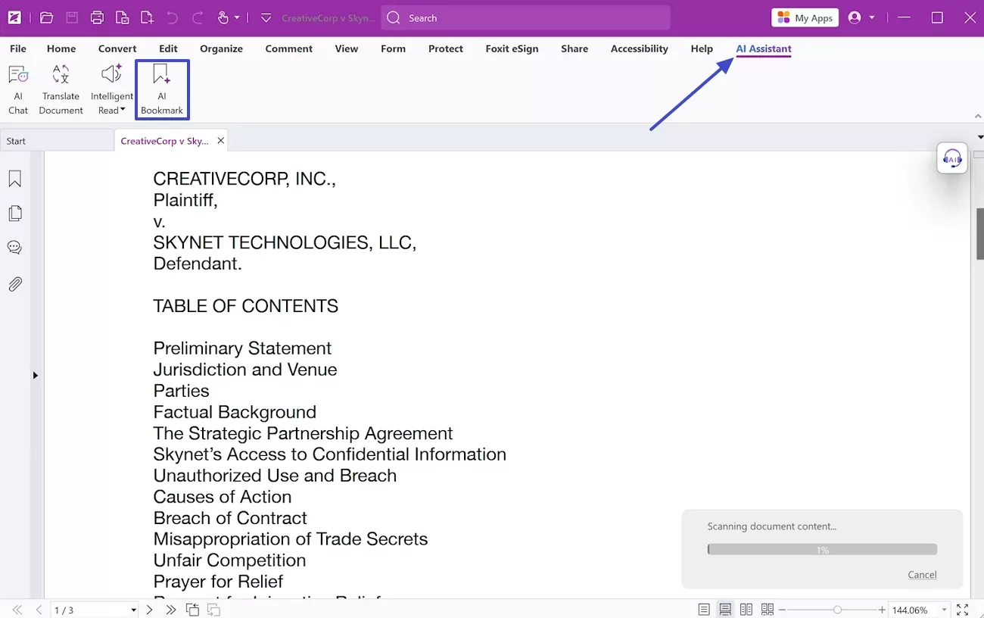
Task: Switch to continuous scrolling view mode
Action: 724,609
